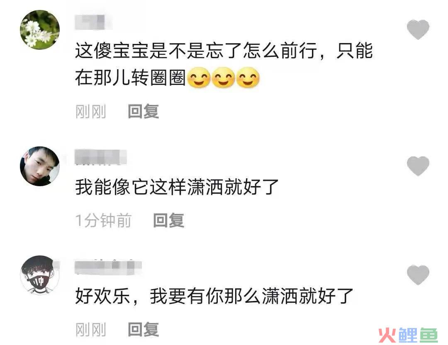Like the comment starting 好欢乐
The width and height of the screenshot is (448, 345).
418,275
